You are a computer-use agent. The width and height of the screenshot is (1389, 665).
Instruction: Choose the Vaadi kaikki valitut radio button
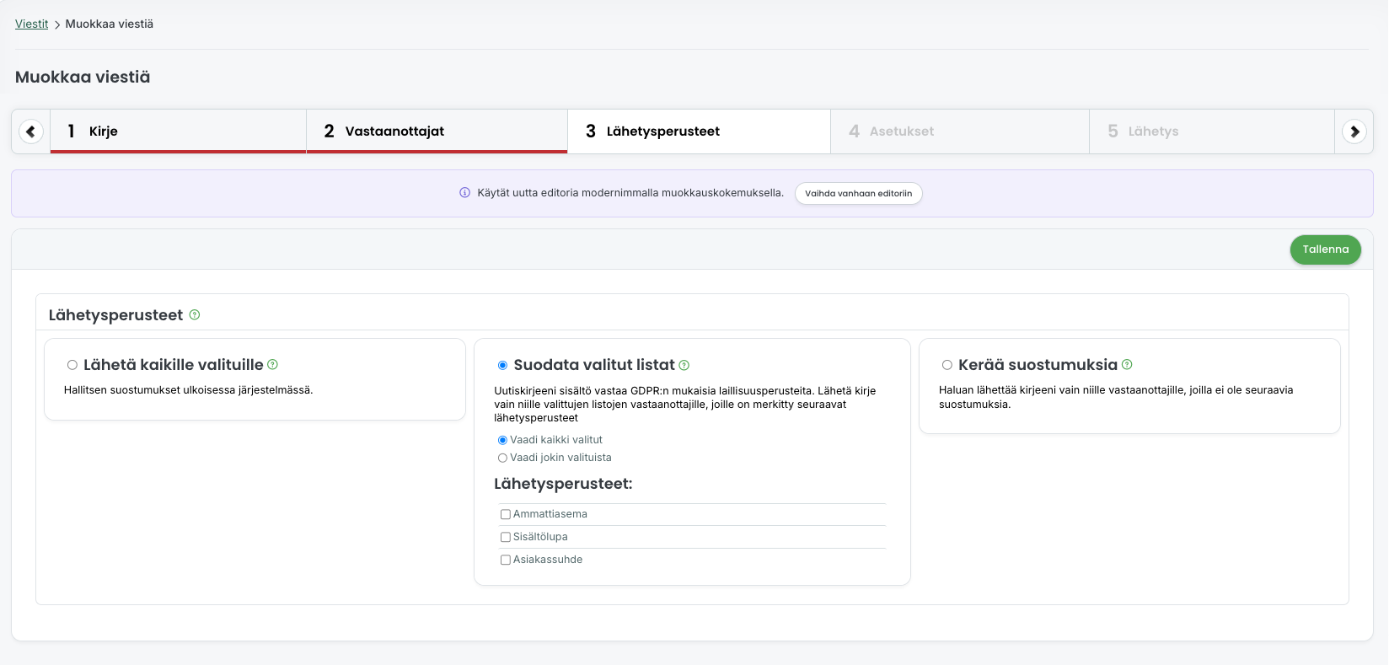(502, 440)
